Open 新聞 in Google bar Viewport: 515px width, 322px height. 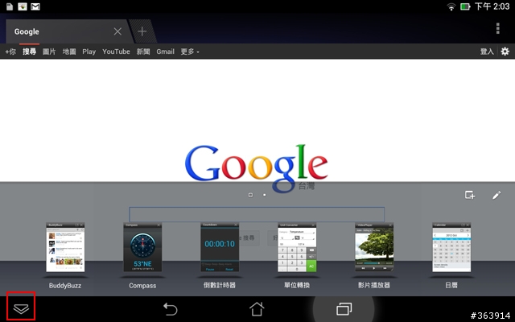(x=143, y=52)
